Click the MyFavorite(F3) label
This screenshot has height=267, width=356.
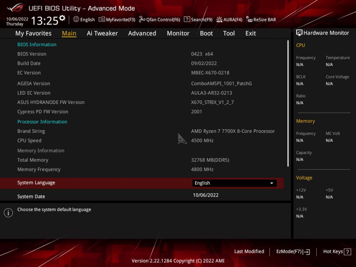pyautogui.click(x=121, y=20)
